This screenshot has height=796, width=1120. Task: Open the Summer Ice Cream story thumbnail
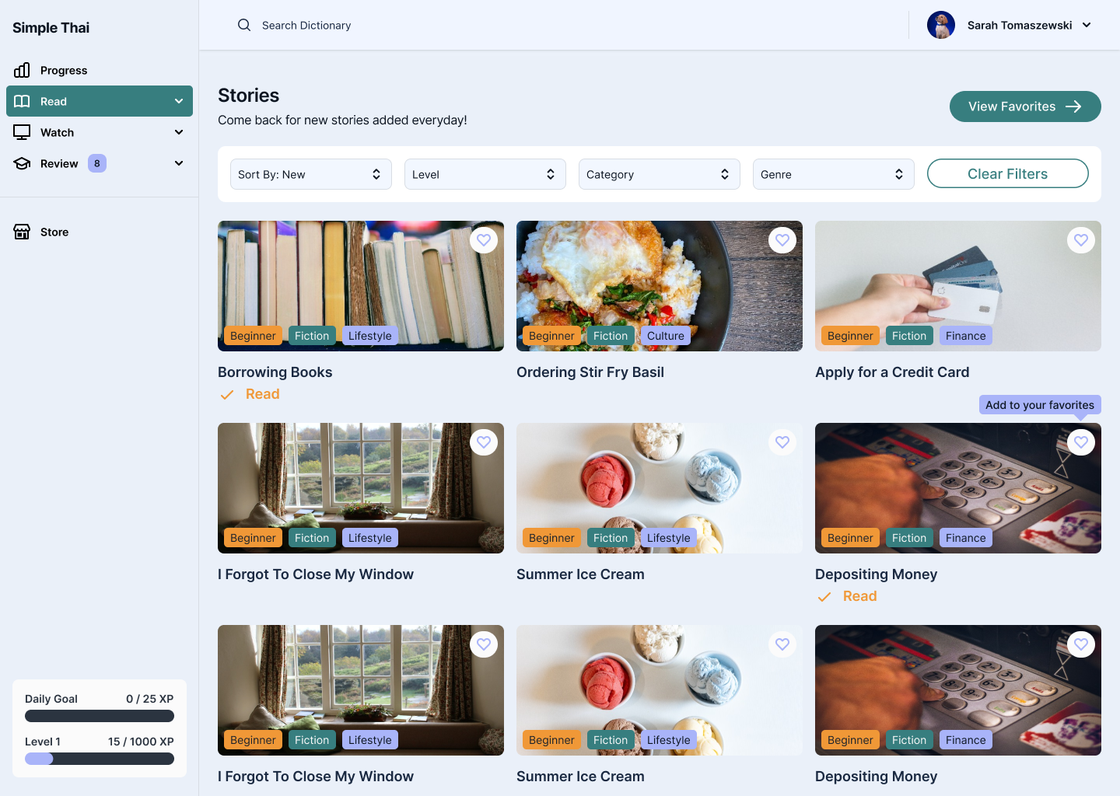(659, 487)
